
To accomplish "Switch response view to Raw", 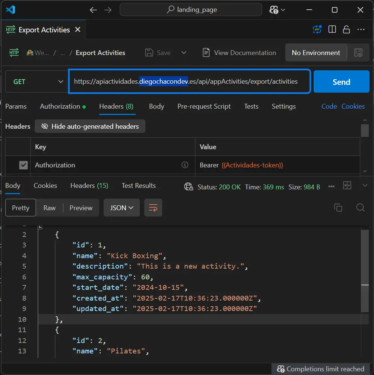I will (x=49, y=208).
